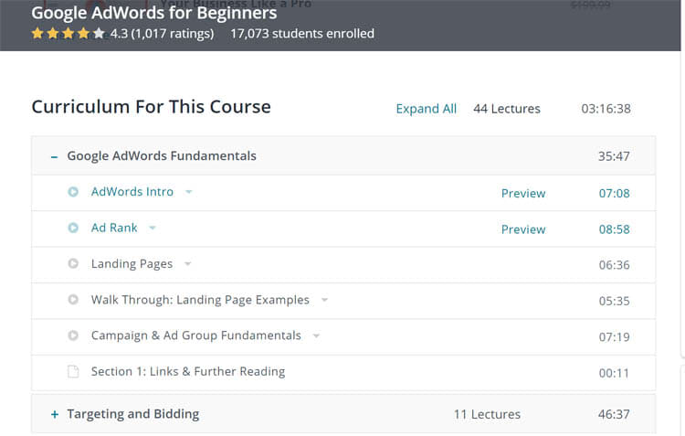Click the play icon beside Ad Rank
The height and width of the screenshot is (436, 685).
pyautogui.click(x=73, y=228)
